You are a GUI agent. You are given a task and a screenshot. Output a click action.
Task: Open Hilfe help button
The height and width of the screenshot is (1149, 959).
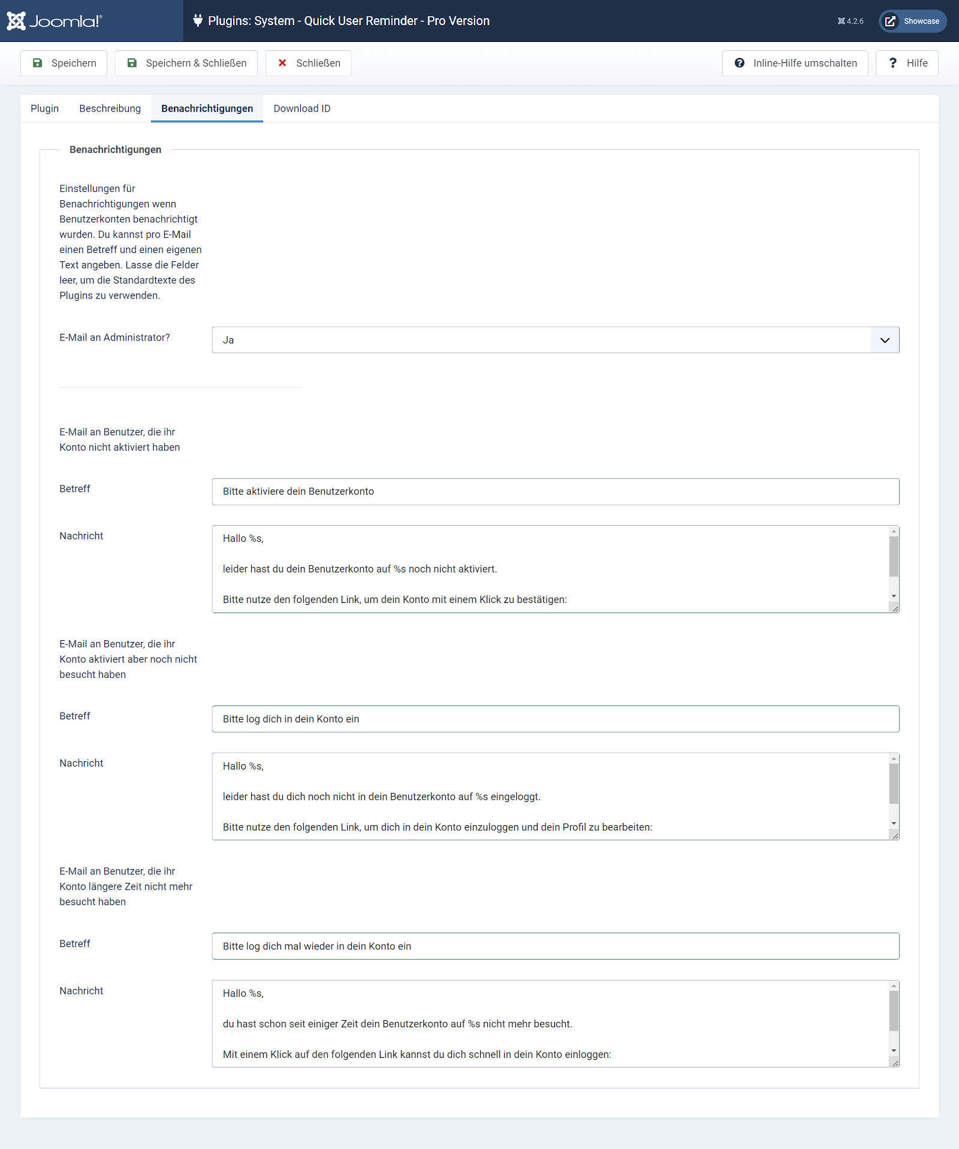[x=907, y=63]
